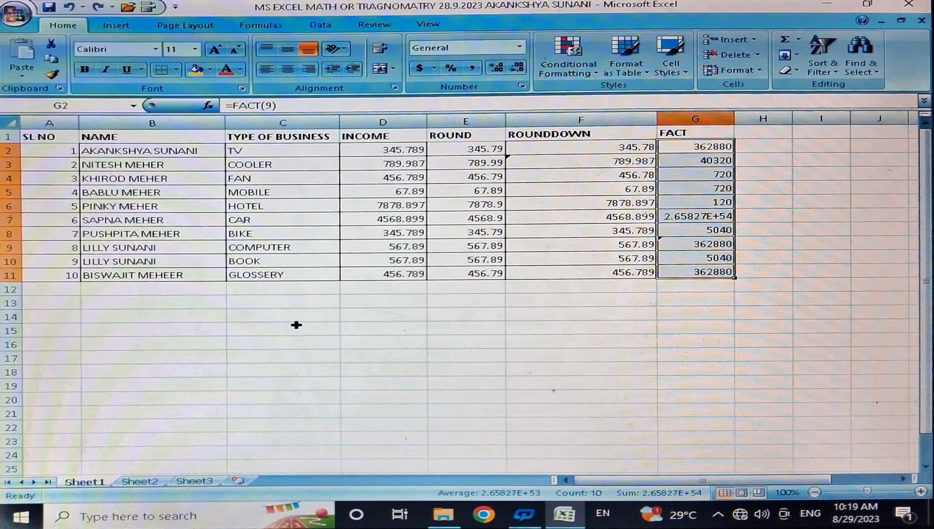The height and width of the screenshot is (529, 934).
Task: Toggle Bold formatting
Action: click(85, 70)
